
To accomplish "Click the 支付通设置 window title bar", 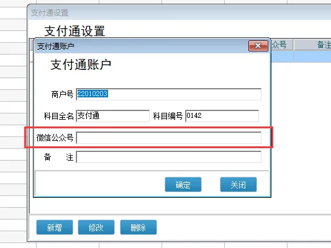I will 179,12.
